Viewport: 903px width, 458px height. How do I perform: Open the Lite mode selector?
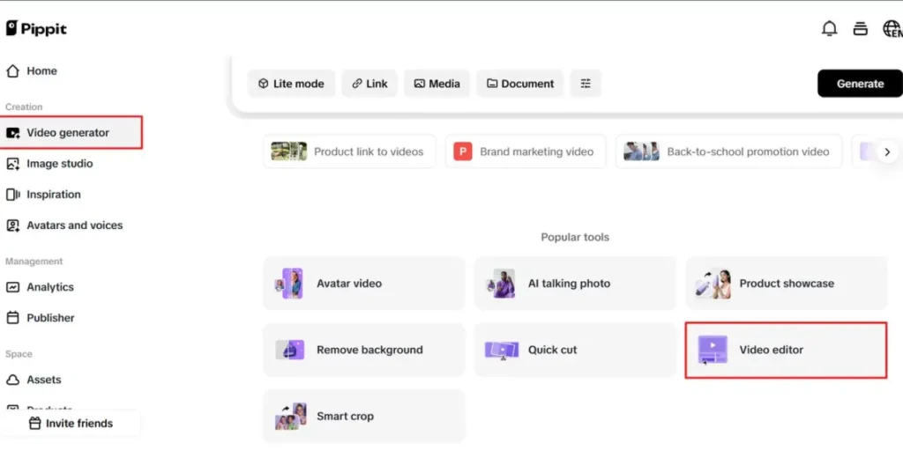[291, 84]
